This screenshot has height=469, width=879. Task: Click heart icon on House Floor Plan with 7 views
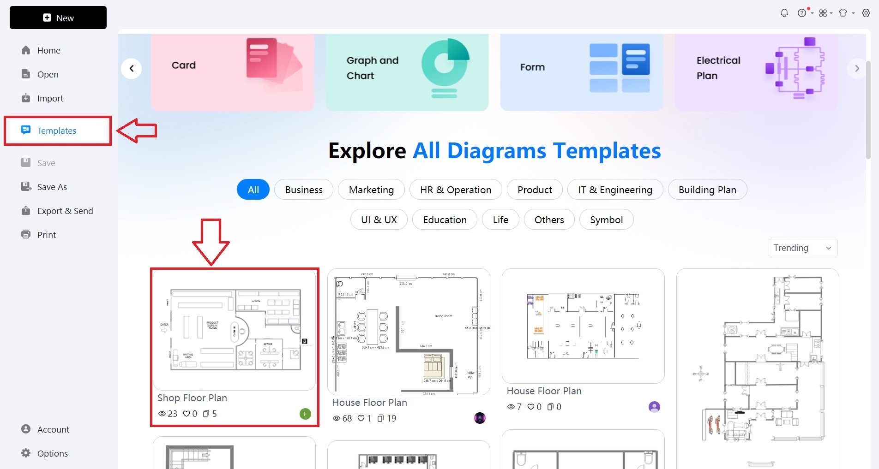click(x=531, y=407)
